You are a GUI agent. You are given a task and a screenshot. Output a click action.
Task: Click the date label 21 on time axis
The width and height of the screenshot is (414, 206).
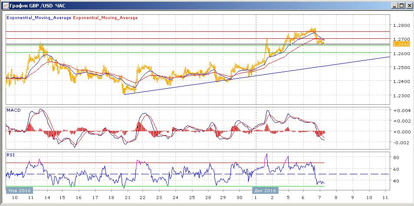point(127,198)
